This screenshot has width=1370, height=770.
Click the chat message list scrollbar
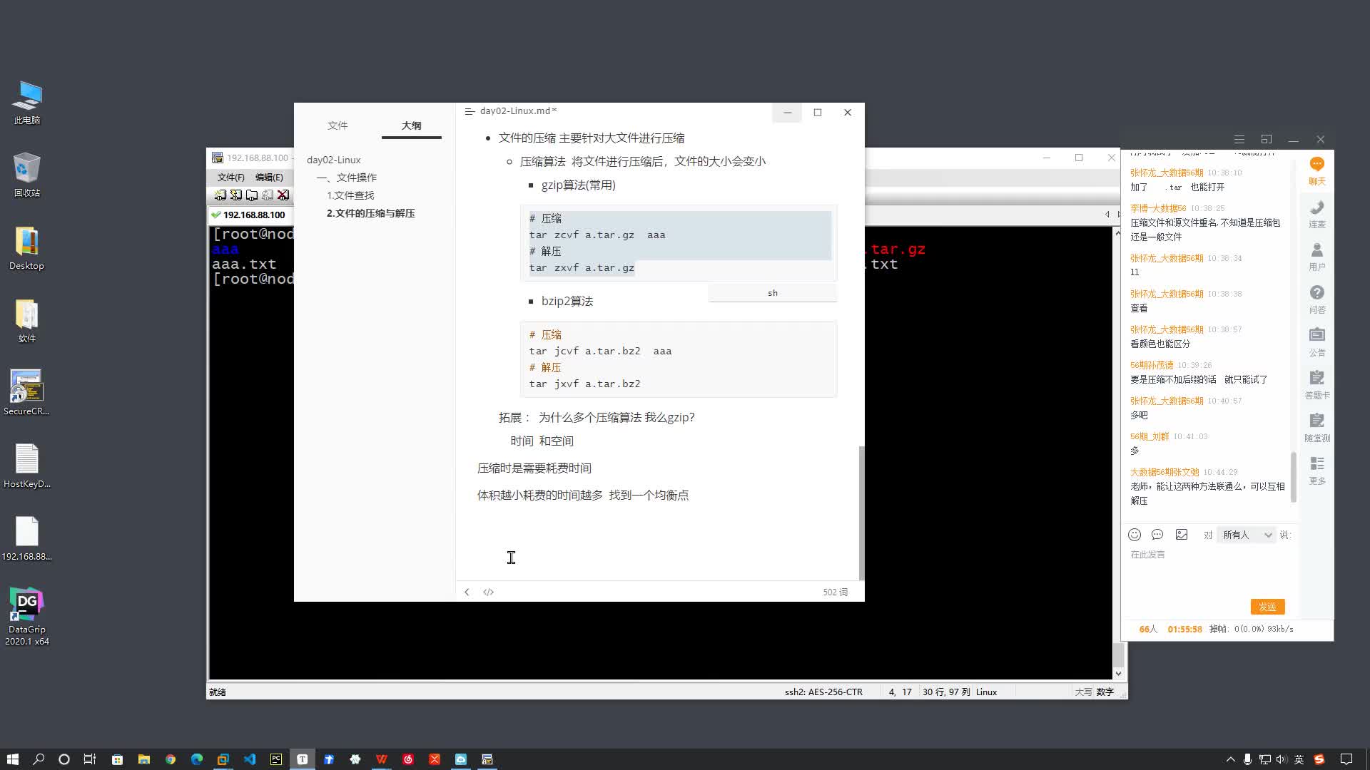[1294, 477]
